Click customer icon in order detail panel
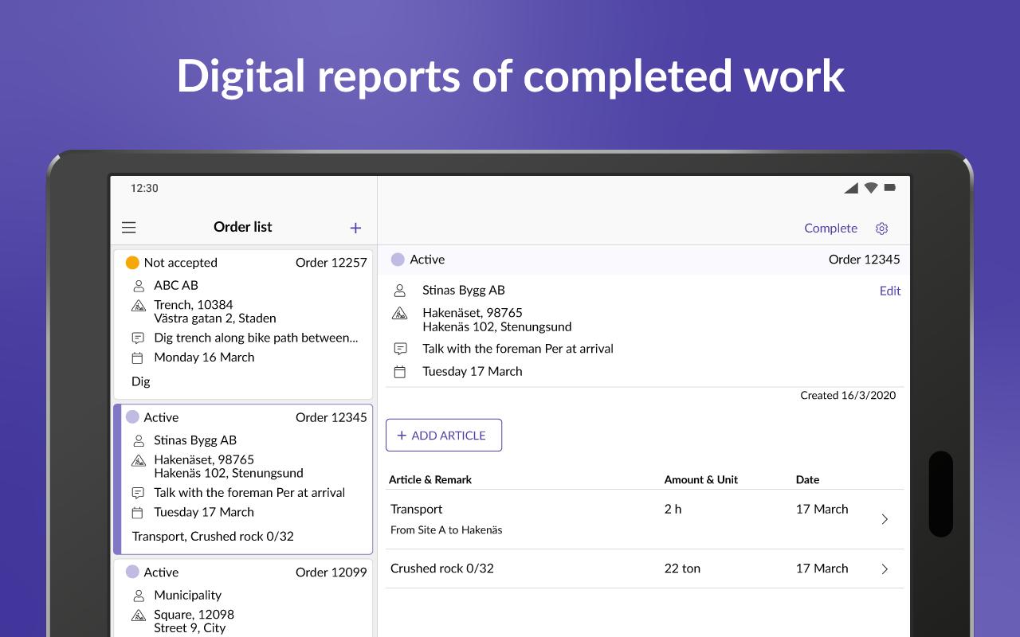This screenshot has width=1020, height=637. 400,291
